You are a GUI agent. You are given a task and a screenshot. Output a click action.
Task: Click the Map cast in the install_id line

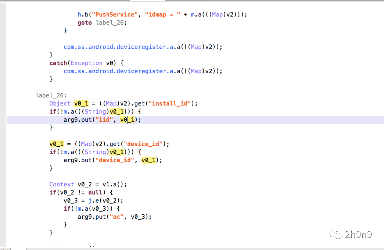pos(111,103)
